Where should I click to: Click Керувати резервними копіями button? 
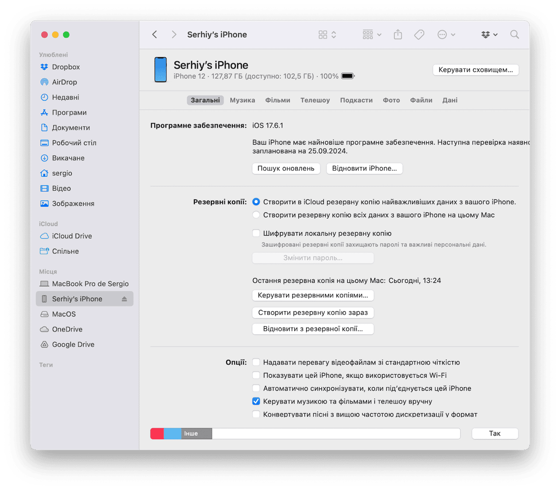coord(313,295)
